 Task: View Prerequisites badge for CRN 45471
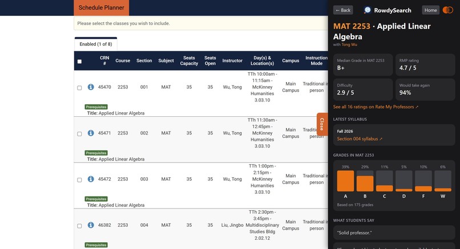(x=96, y=153)
